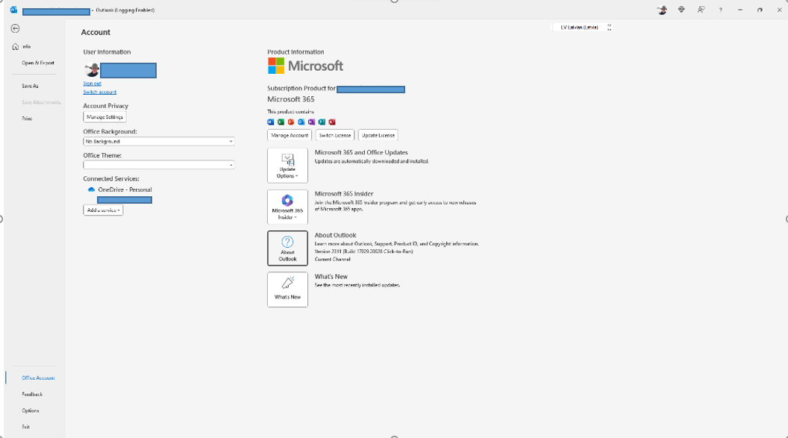Open the Update Options dropdown button
The width and height of the screenshot is (788, 438).
pyautogui.click(x=287, y=166)
